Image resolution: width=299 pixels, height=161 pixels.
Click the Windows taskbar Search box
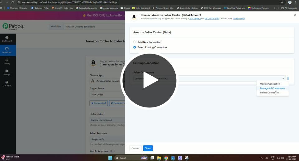[x=128, y=158]
